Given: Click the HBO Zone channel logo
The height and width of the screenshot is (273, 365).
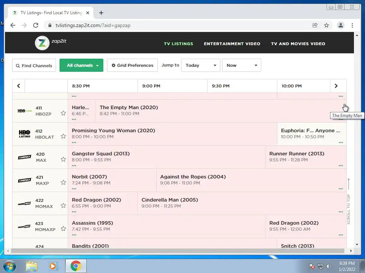Looking at the screenshot, I should click(25, 111).
